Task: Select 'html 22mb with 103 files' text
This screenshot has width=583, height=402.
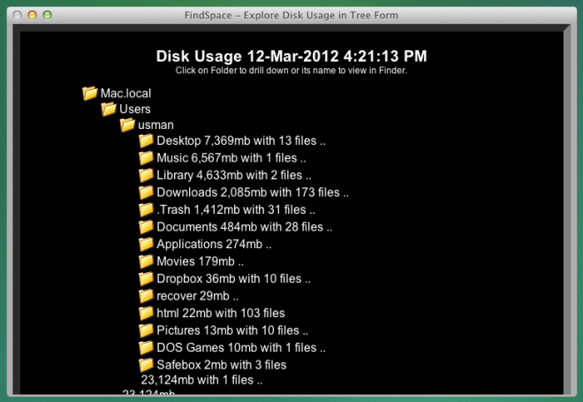Action: point(221,313)
